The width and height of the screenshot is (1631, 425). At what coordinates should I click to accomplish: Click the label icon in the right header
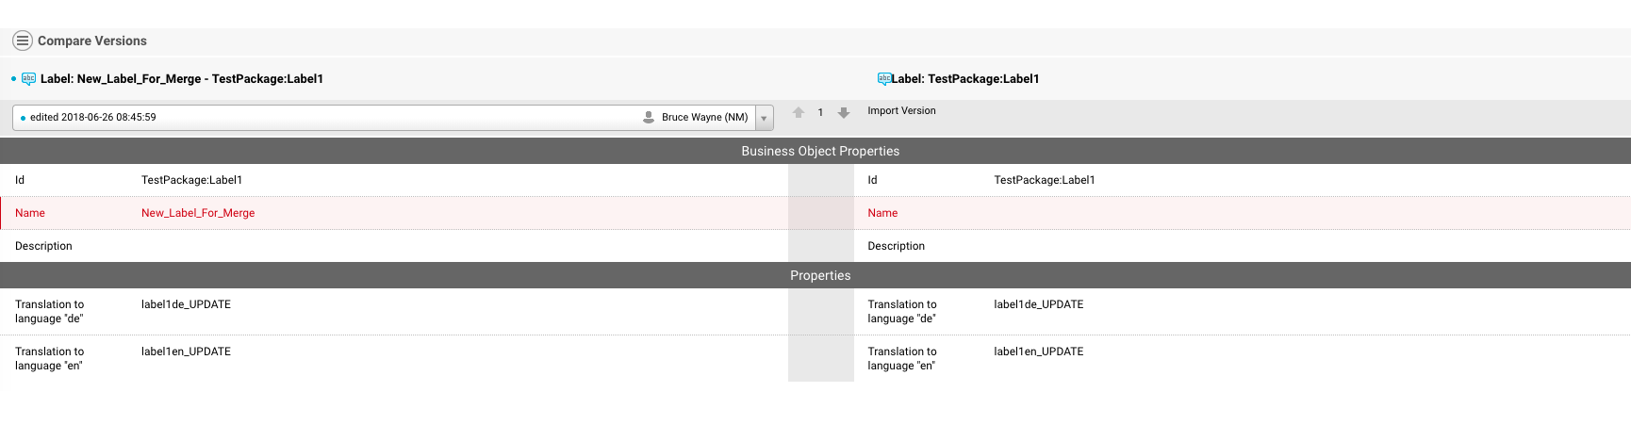pos(883,79)
